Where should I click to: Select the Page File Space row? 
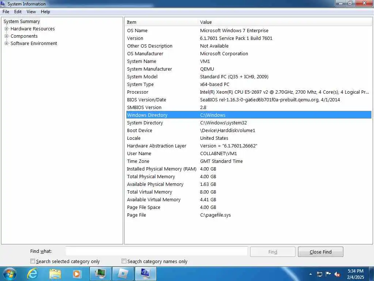249,207
